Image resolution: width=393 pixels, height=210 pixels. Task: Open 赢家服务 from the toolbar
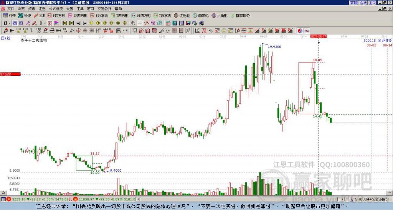240,15
